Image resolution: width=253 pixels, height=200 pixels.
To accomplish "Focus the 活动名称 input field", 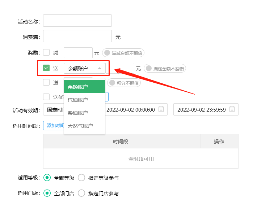I will coord(77,21).
